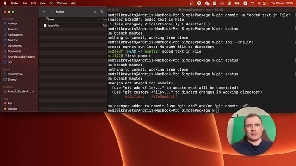This screenshot has height=166, width=296.
Task: Open AirDrop in Finder sidebar
Action: [12, 24]
